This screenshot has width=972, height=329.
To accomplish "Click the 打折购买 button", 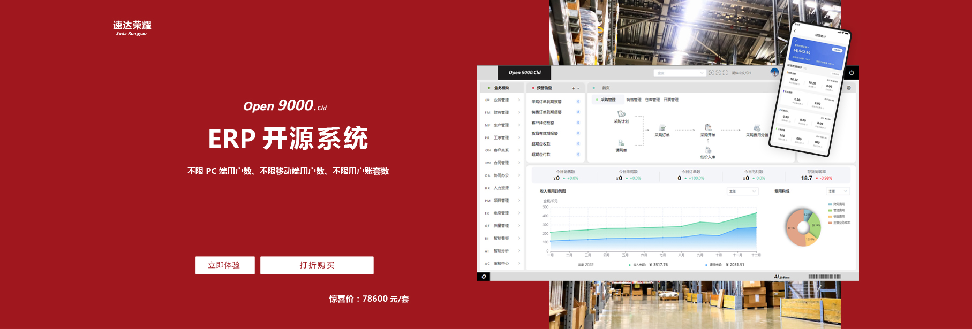I will (x=317, y=265).
